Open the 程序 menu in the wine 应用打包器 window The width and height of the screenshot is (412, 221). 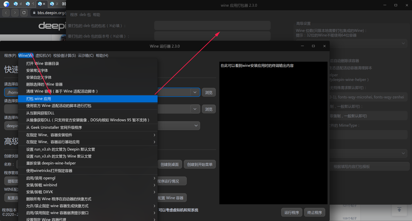(74, 15)
